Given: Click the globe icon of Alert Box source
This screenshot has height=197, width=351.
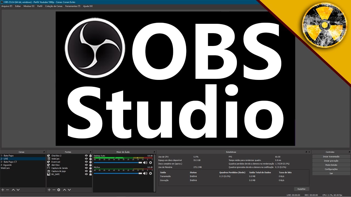Looking at the screenshot, I should coord(49,165).
